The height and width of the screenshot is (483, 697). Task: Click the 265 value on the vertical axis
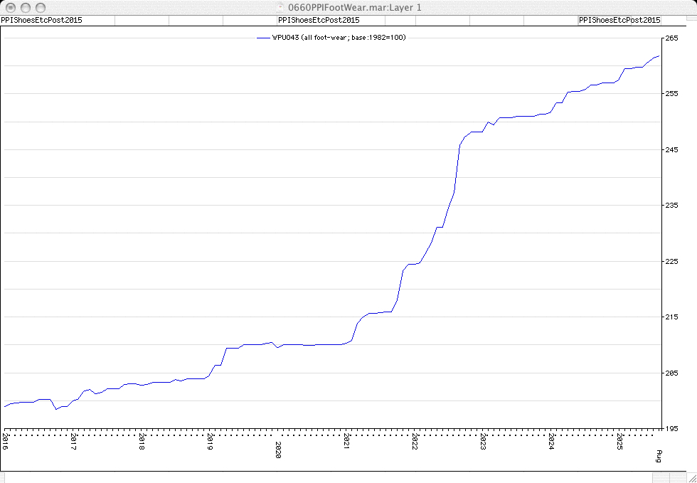tap(671, 38)
